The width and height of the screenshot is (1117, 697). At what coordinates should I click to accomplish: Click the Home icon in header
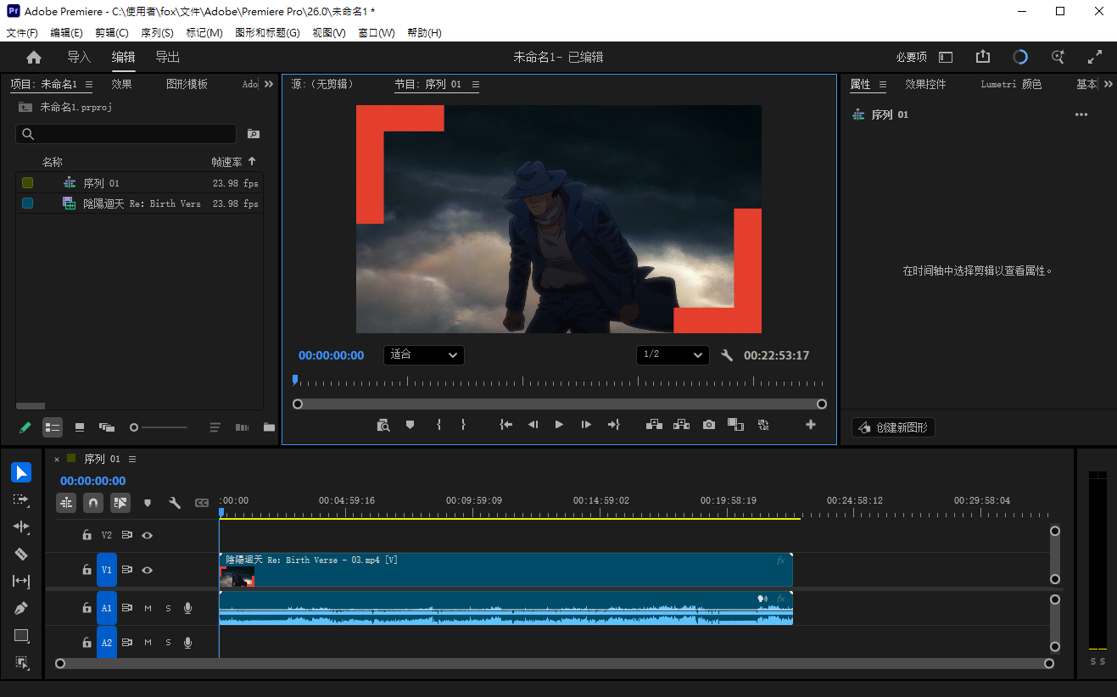pyautogui.click(x=34, y=58)
